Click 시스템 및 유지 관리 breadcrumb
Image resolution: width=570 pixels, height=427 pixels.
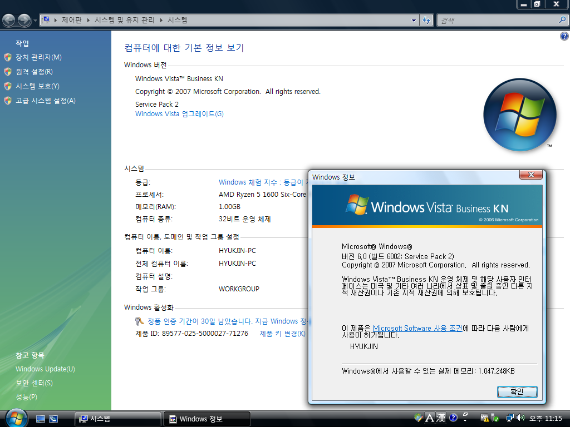pyautogui.click(x=124, y=21)
